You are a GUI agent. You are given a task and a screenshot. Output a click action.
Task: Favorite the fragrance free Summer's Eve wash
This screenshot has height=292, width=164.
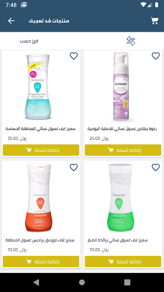74,56
